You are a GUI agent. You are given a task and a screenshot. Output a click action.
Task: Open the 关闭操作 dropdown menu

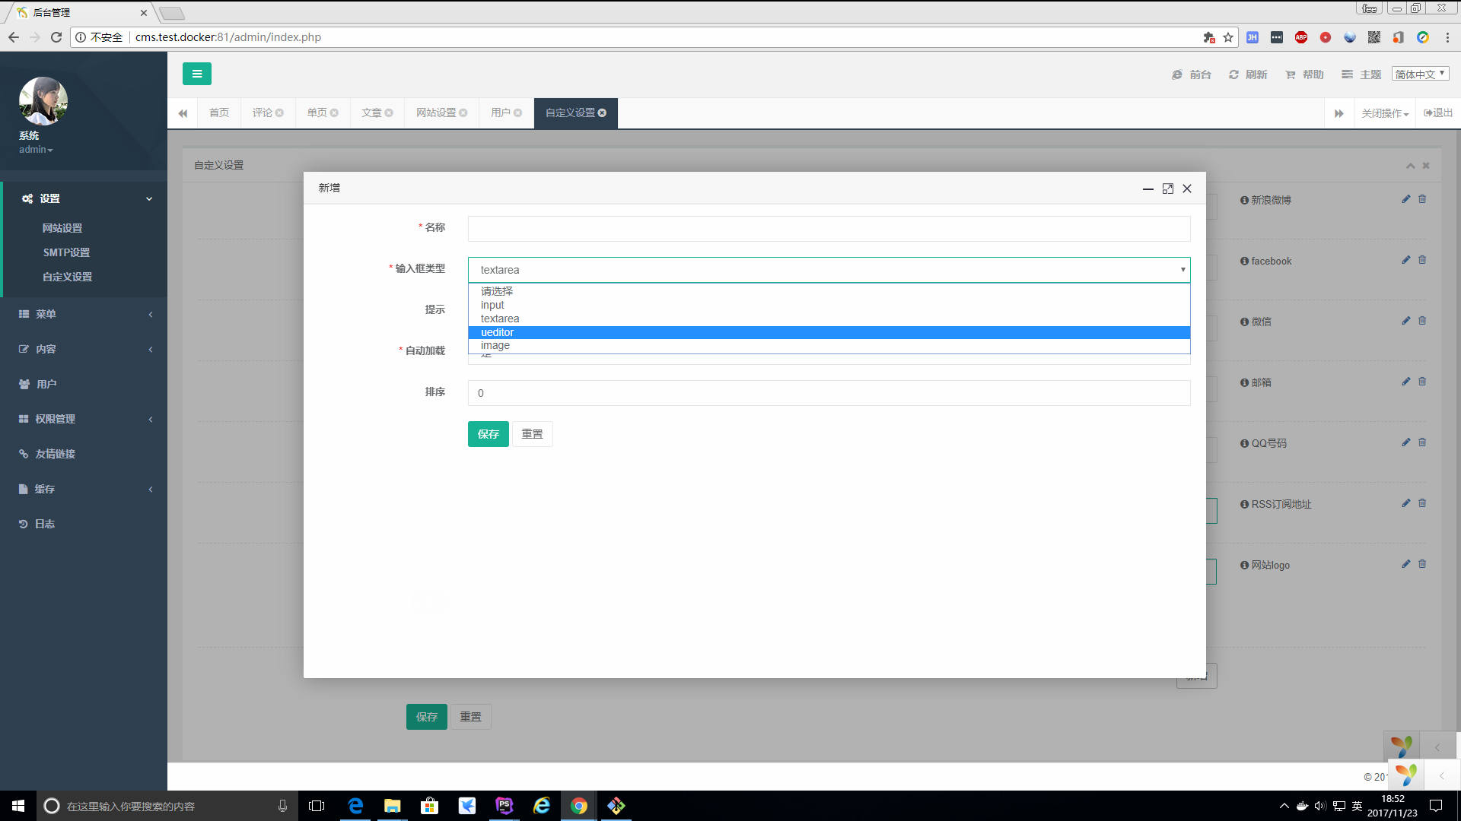click(1384, 113)
